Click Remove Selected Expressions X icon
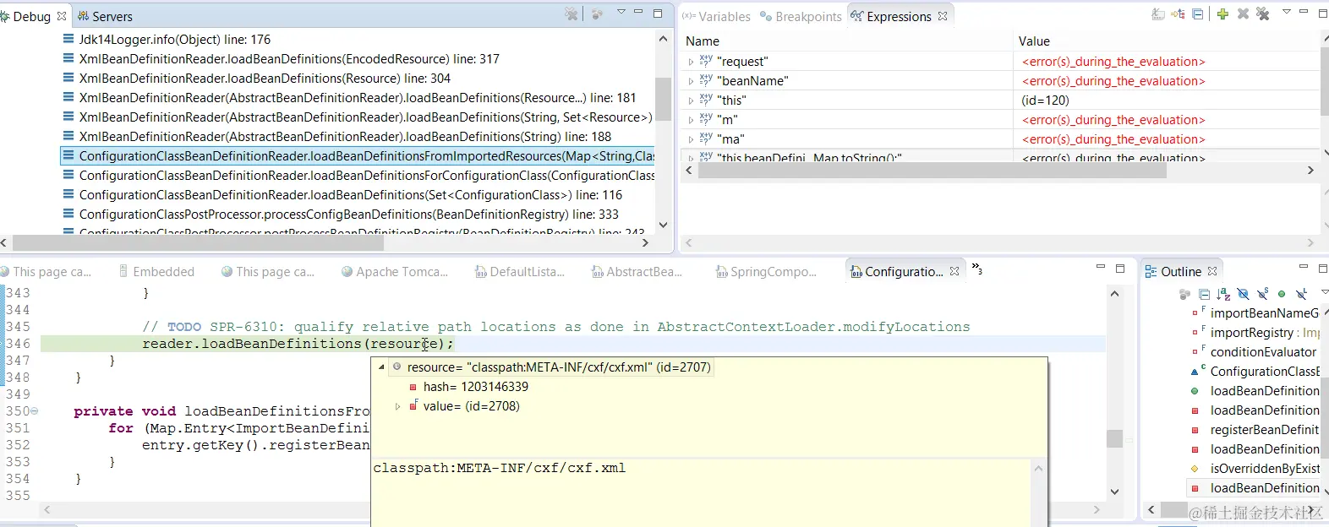 point(1243,14)
